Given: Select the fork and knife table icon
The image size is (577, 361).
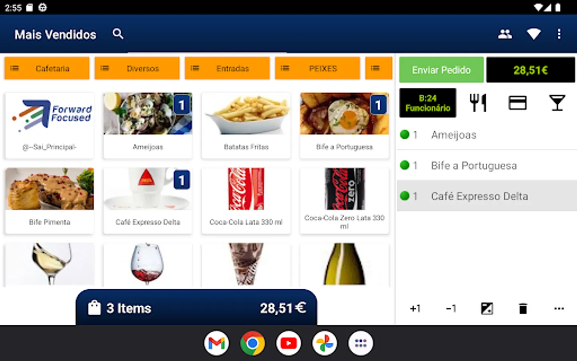Looking at the screenshot, I should coord(478,103).
